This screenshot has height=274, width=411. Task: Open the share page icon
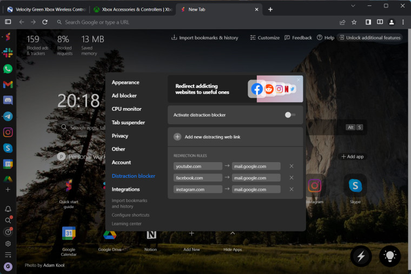tap(342, 22)
